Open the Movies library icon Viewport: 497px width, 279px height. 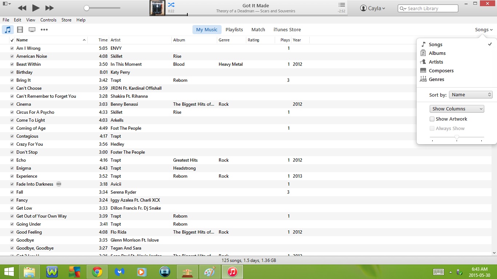[x=20, y=30]
